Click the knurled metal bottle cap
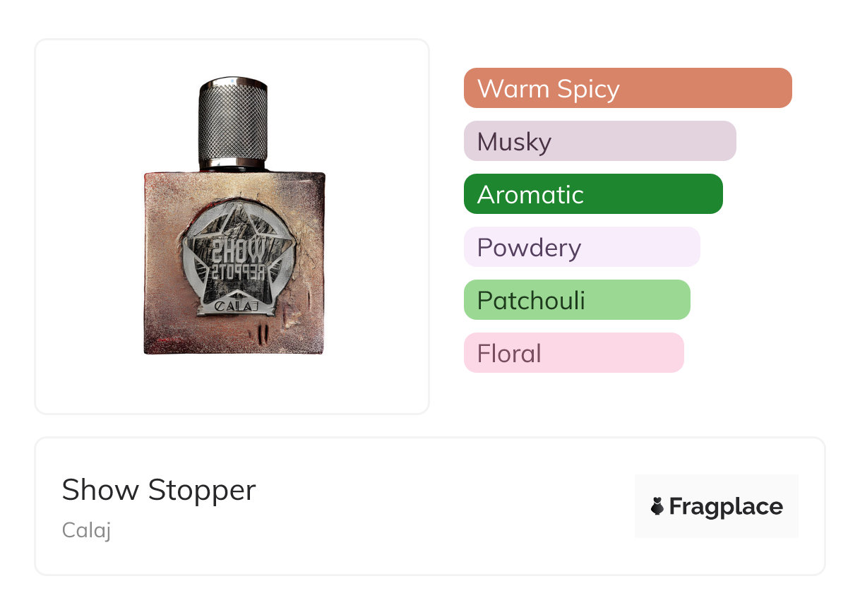860x610 pixels. (233, 124)
